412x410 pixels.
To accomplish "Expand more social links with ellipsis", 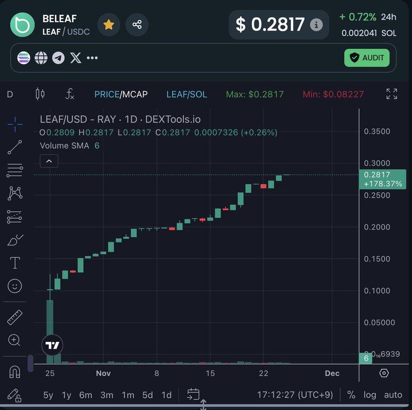I will [92, 58].
